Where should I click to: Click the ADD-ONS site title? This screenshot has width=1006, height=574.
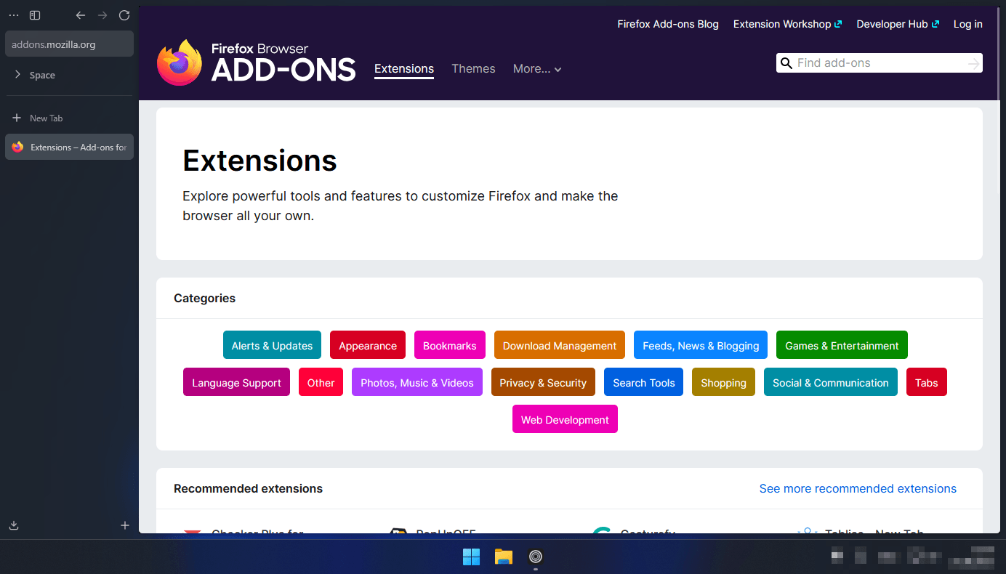(x=283, y=70)
